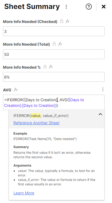Screen dimensions: 112x203
Task: Open Sheet Summary kebab menu
Action: coord(66,7)
